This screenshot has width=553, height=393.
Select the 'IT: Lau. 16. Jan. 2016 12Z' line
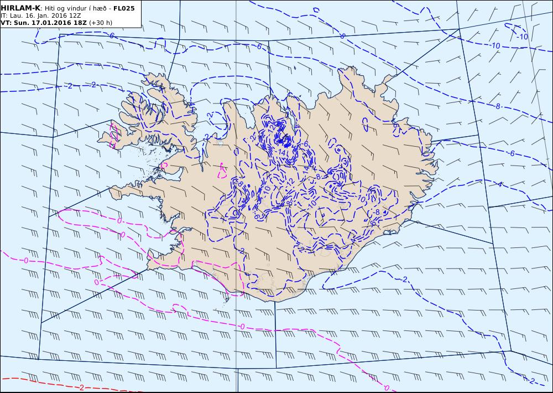point(41,15)
